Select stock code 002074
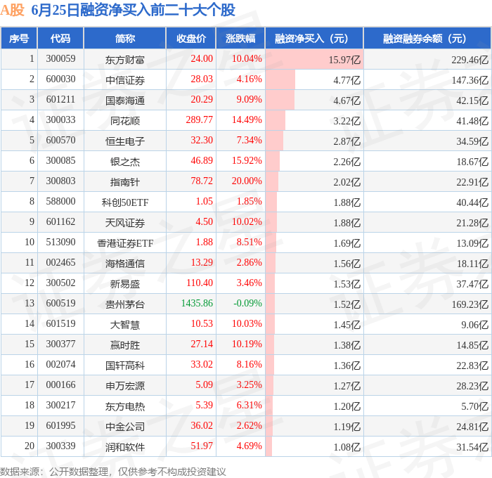This screenshot has height=478, width=492. coord(60,365)
